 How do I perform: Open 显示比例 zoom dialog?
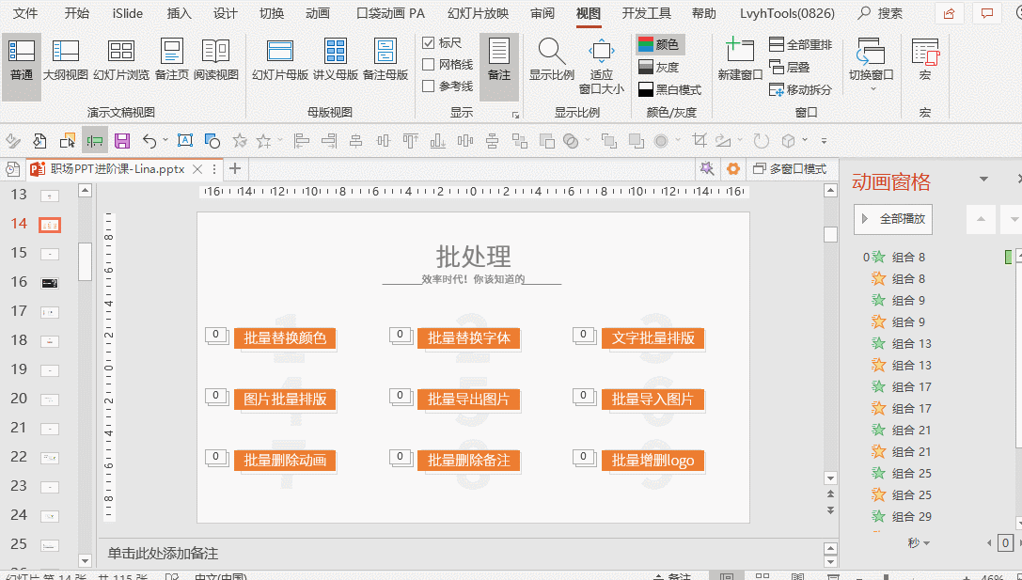[551, 60]
